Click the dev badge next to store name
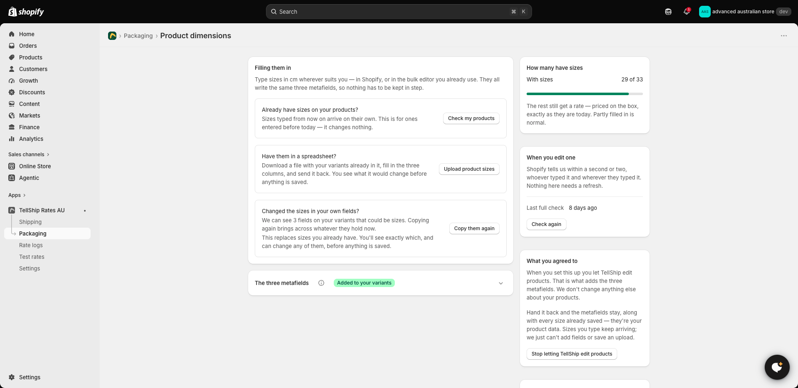The image size is (798, 388). [x=783, y=12]
